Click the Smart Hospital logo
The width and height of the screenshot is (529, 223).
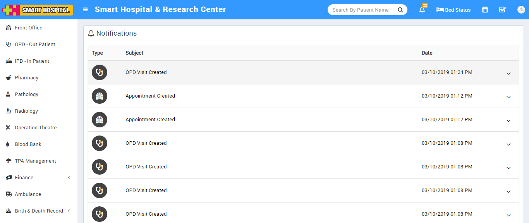(x=38, y=10)
